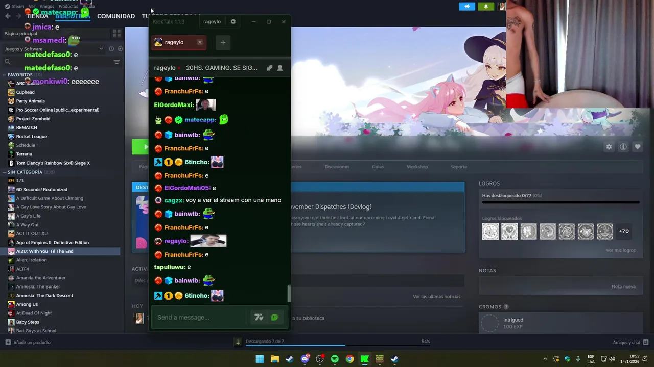This screenshot has width=654, height=367.
Task: Open the COMUNIDAD tab in Steam
Action: [x=116, y=16]
